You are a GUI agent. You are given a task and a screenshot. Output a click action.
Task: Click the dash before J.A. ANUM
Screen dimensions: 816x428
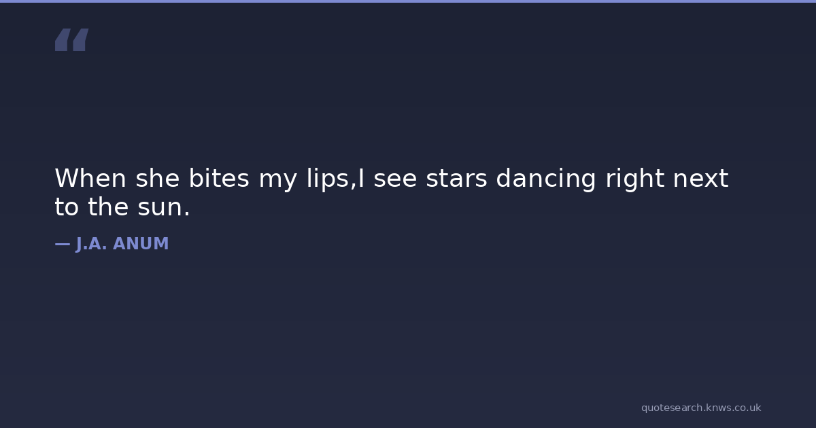(x=62, y=244)
